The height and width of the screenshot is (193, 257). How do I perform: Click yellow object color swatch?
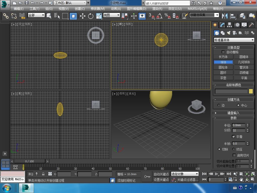[251, 91]
